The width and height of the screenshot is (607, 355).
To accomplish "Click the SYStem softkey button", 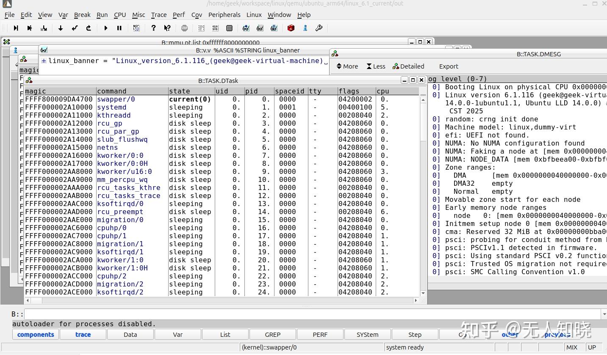I will pyautogui.click(x=367, y=335).
